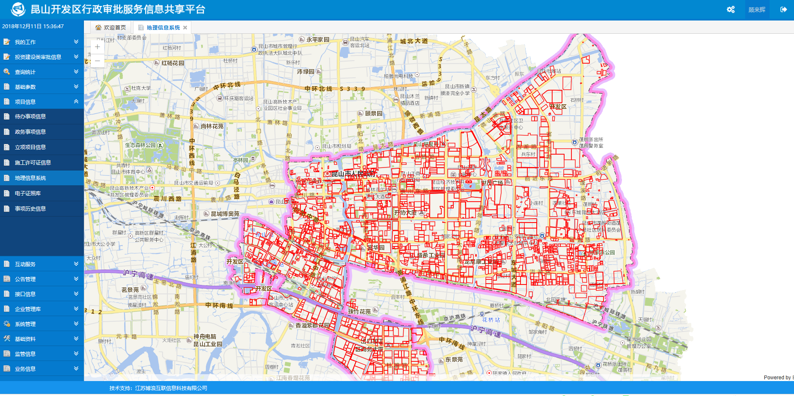Zoom out the map with minus button

(x=98, y=61)
